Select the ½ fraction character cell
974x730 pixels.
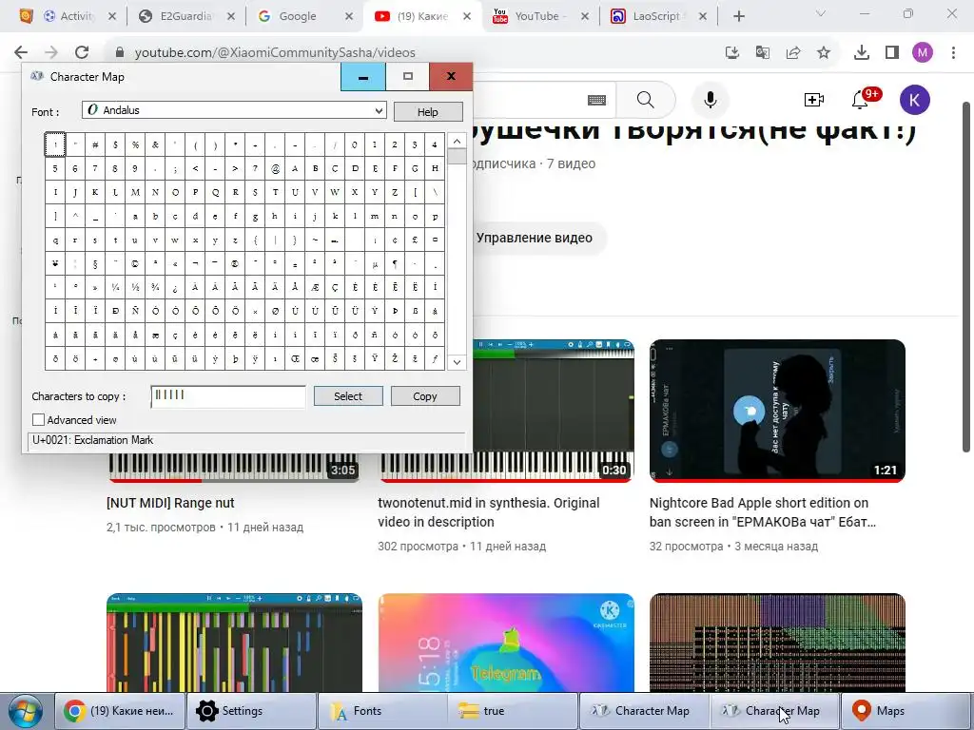click(135, 287)
